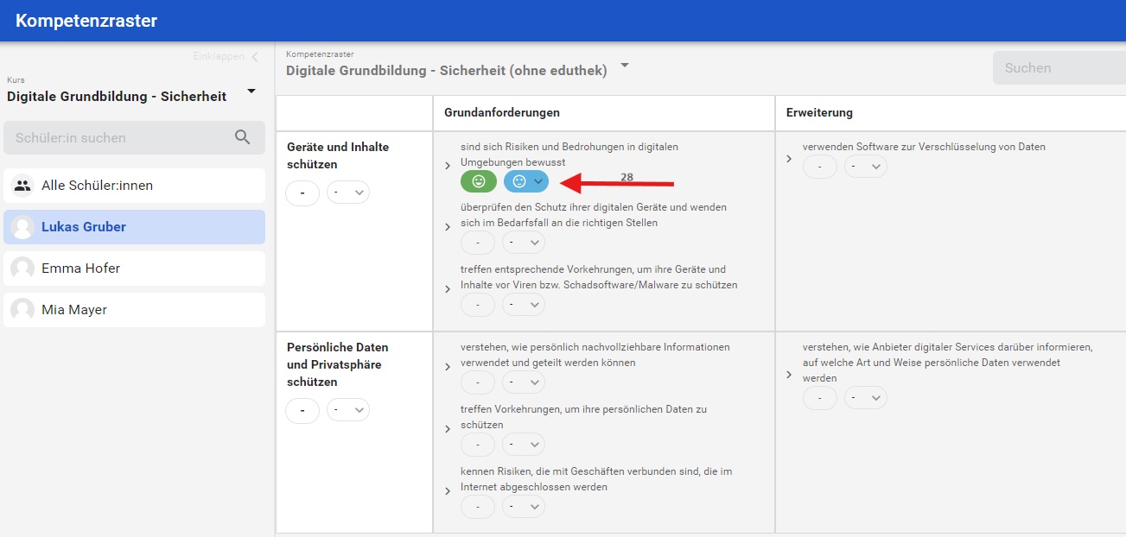Screen dimensions: 1126x537
Task: Click teacher rating box for 'Persönliche Daten' topic
Action: click(x=302, y=410)
